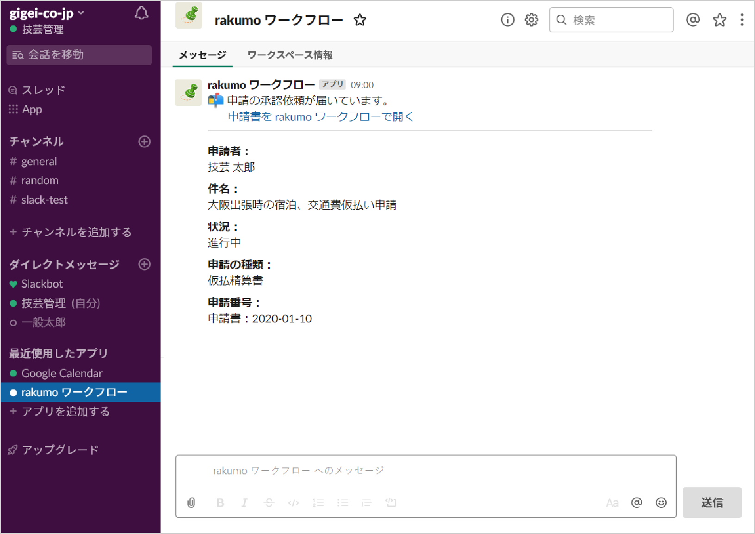Open the Google Calendar app

click(56, 373)
